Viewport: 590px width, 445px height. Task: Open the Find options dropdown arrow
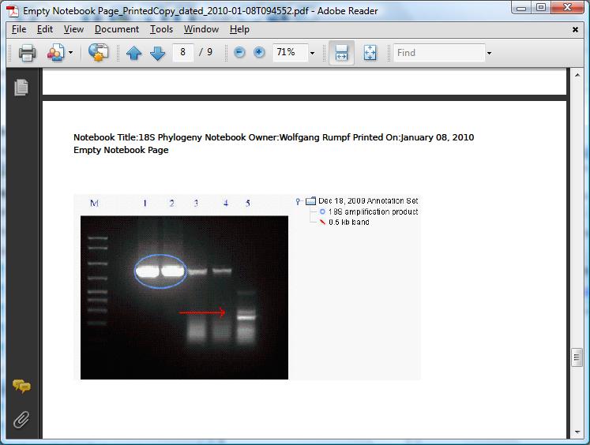tap(489, 53)
